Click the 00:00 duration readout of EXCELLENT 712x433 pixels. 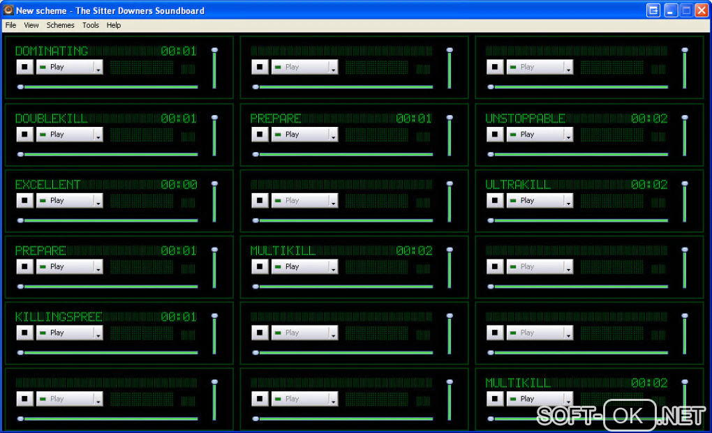pos(179,185)
